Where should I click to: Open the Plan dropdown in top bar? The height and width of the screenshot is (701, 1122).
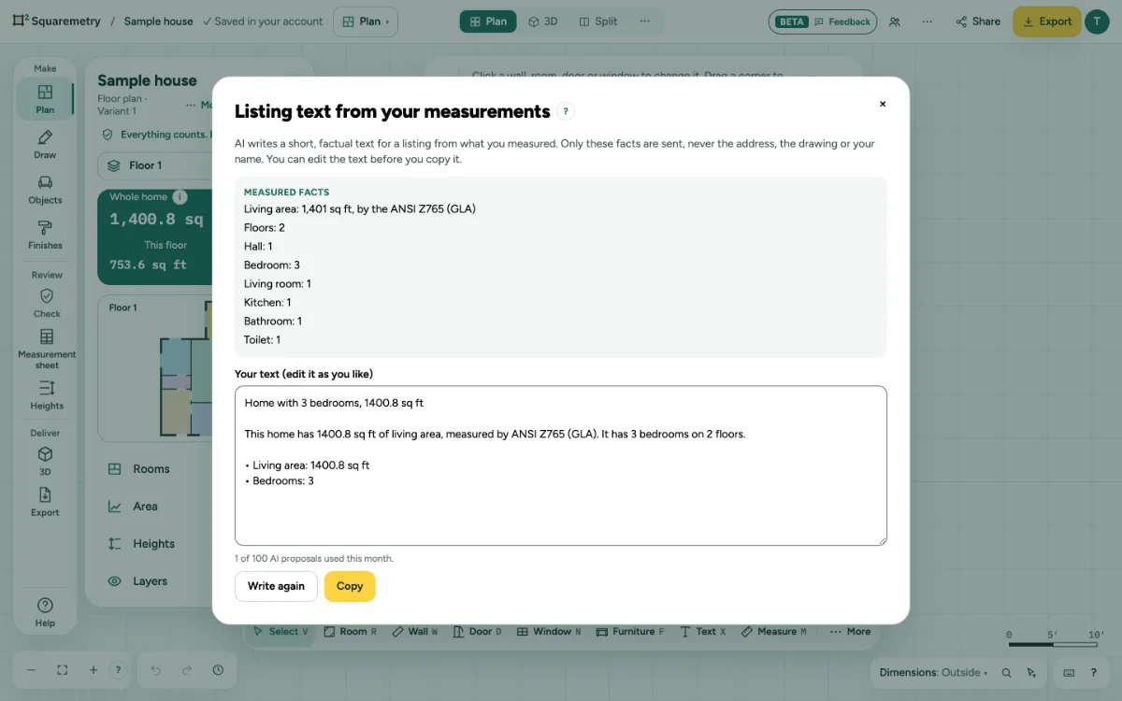tap(366, 21)
